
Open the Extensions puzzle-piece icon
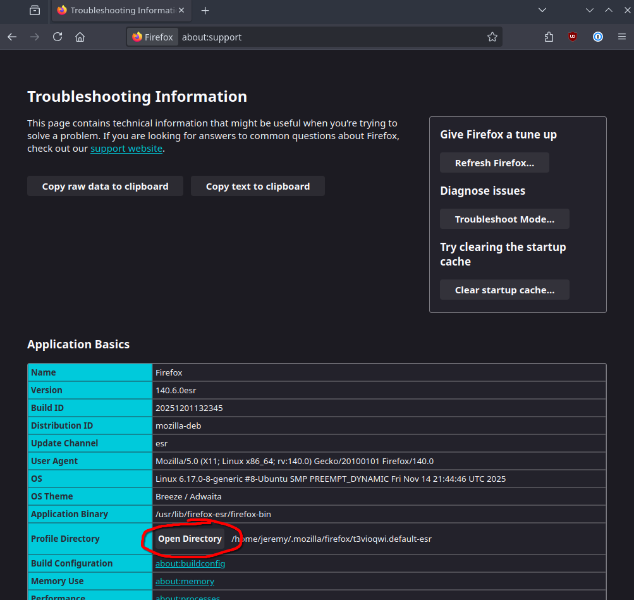549,37
